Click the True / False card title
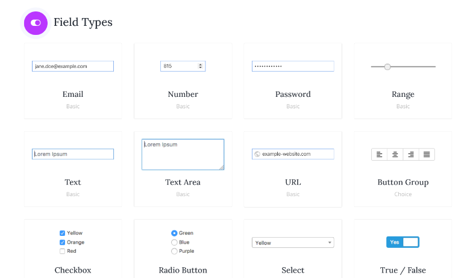476x278 pixels. click(x=403, y=270)
